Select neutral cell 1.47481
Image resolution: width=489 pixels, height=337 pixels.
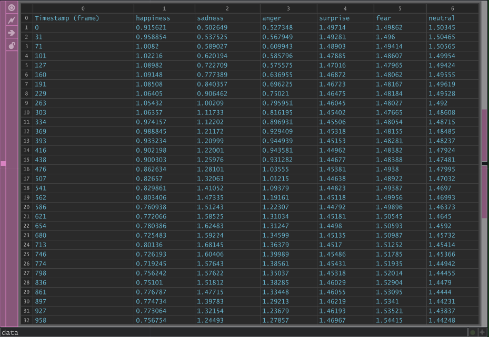[453, 160]
